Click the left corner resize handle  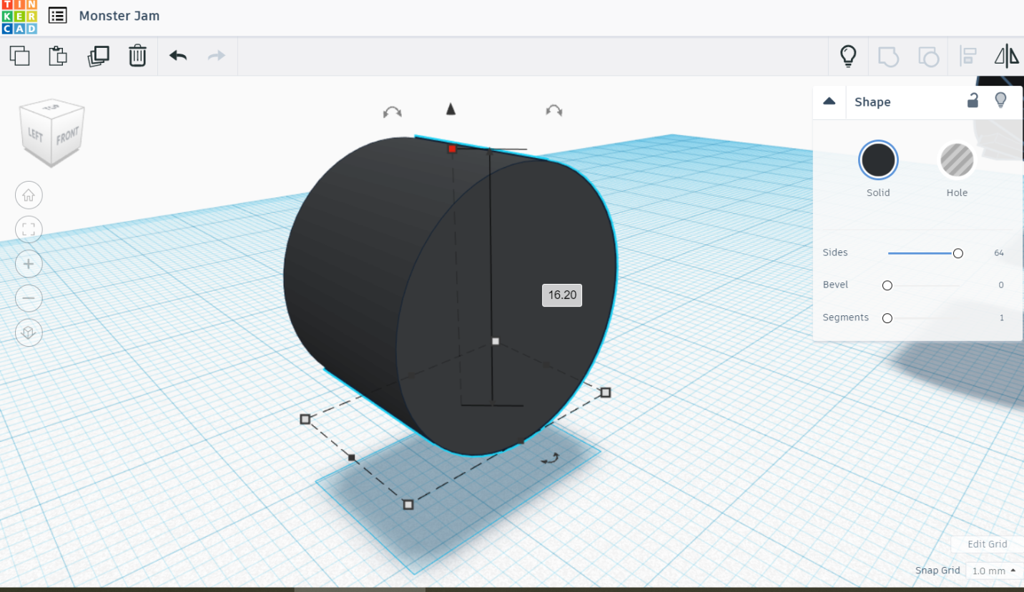point(305,419)
